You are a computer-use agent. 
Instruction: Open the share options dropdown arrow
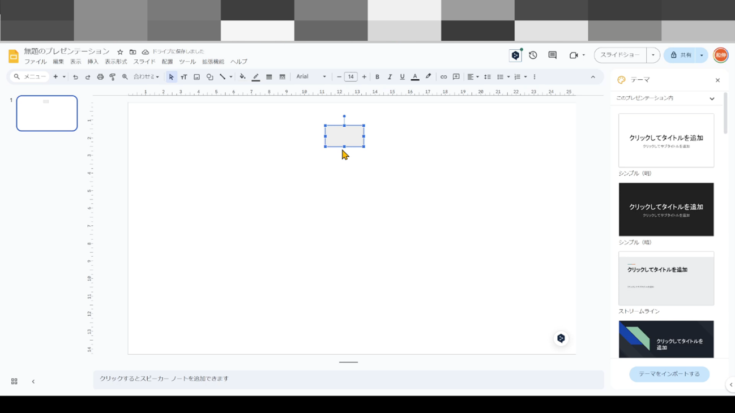point(702,55)
